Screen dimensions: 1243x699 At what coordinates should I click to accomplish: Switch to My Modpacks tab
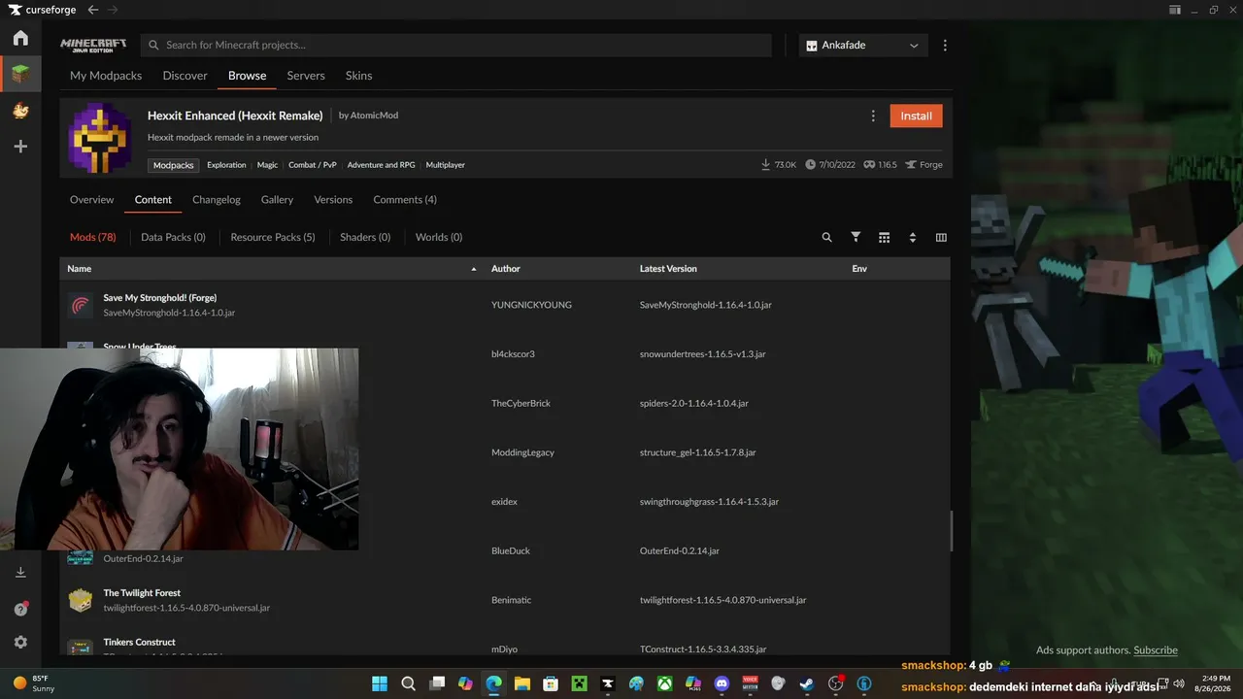point(106,76)
